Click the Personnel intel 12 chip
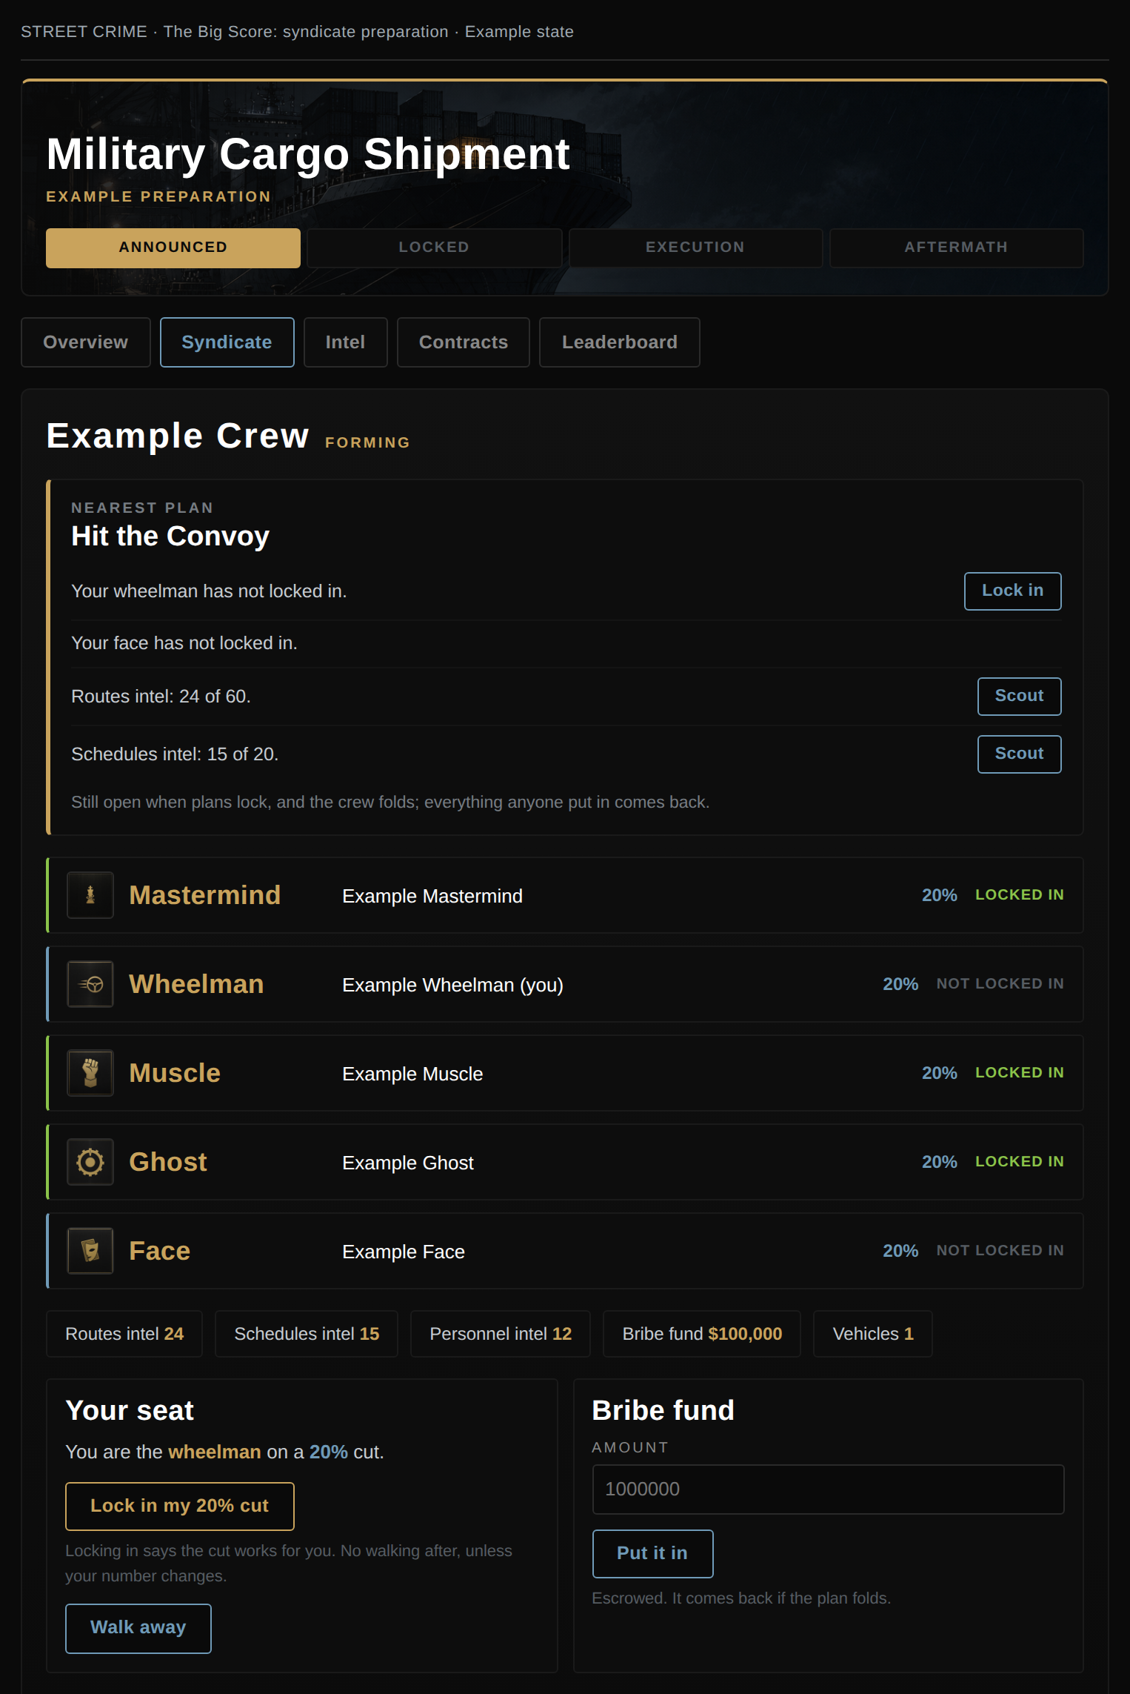The width and height of the screenshot is (1130, 1694). 501,1334
